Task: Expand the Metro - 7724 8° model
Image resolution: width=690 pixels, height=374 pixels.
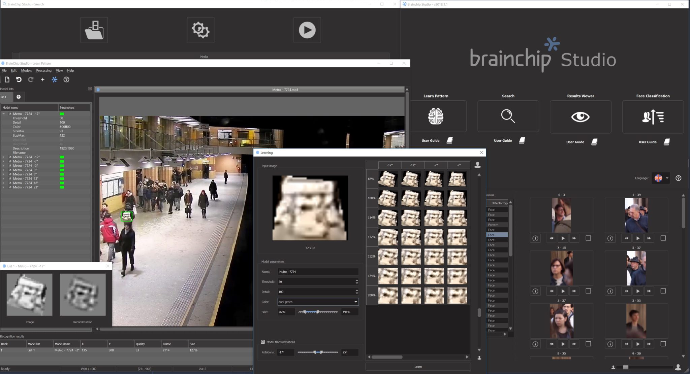Action: coord(4,174)
